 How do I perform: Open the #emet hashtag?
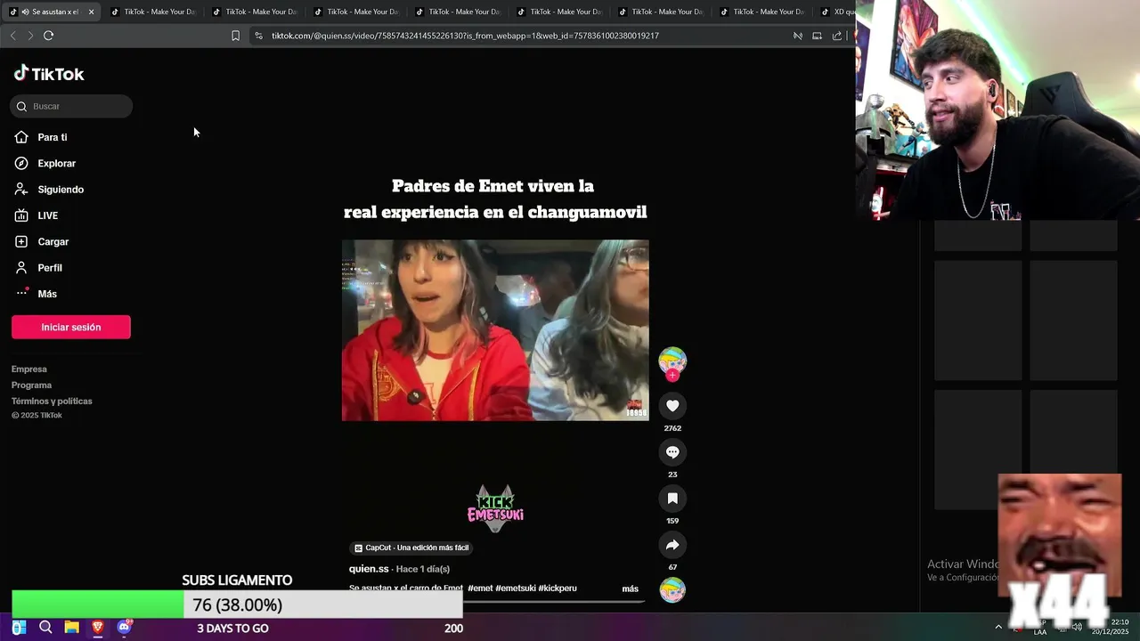[x=480, y=588]
